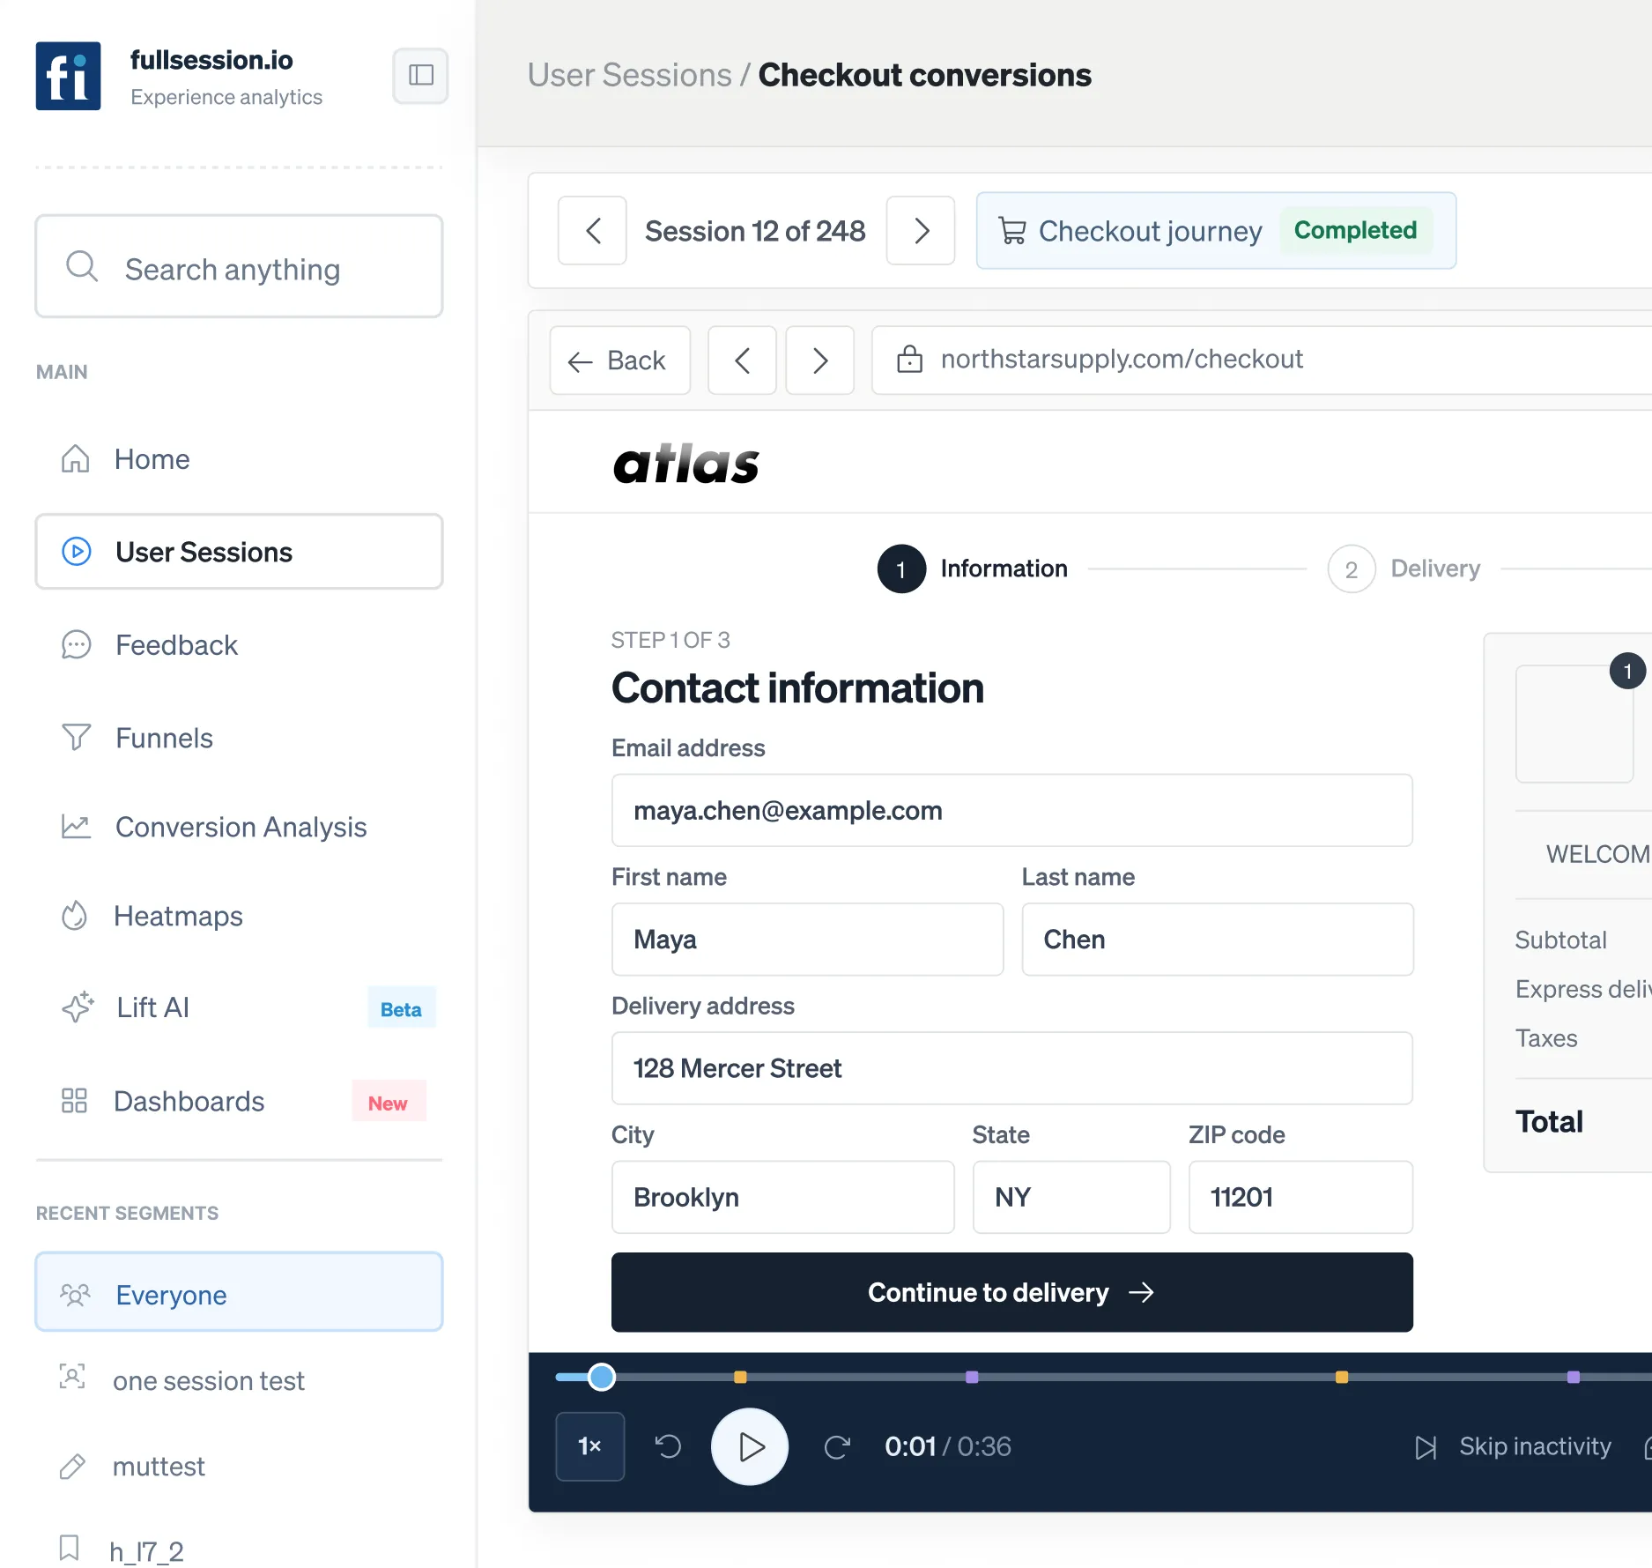This screenshot has width=1652, height=1568.
Task: Click the Last name field
Action: [1217, 940]
